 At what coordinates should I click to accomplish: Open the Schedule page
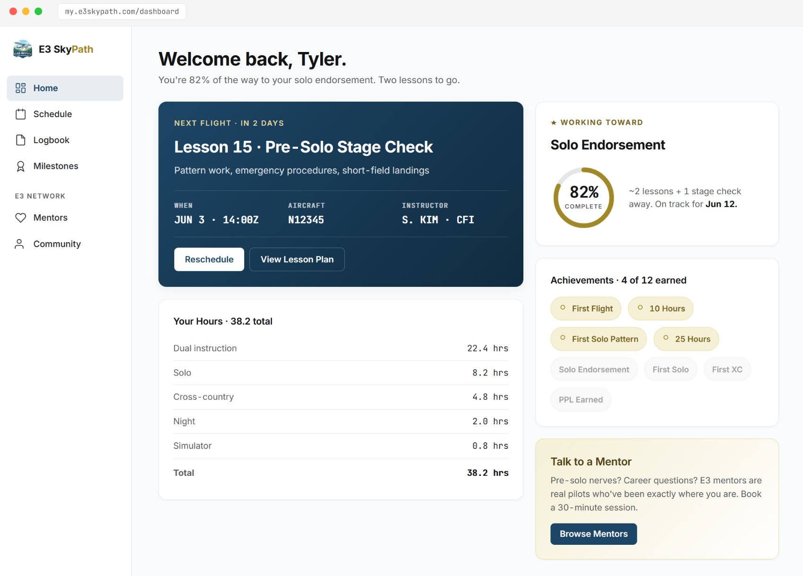(x=65, y=114)
